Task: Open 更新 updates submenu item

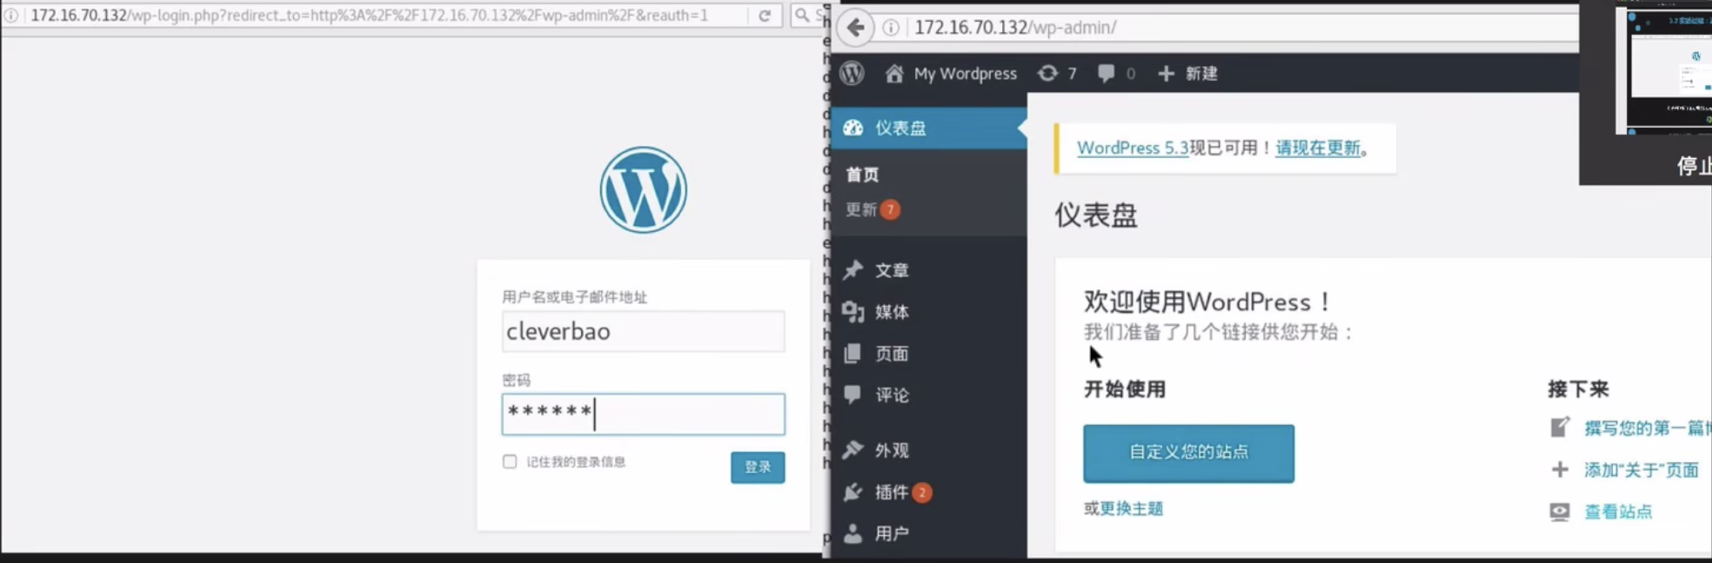Action: 861,209
